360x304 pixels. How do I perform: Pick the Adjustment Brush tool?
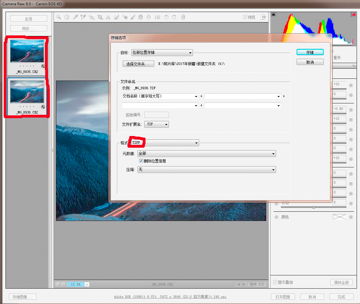tap(133, 17)
